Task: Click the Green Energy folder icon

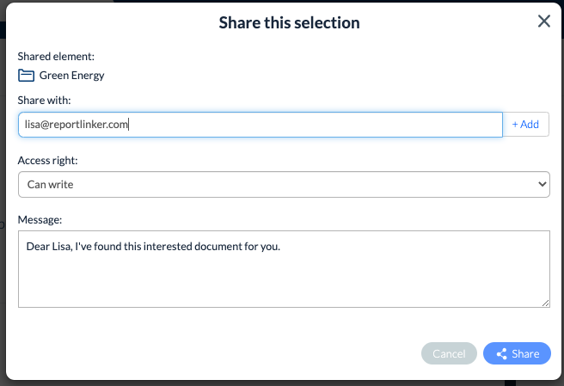Action: [27, 76]
